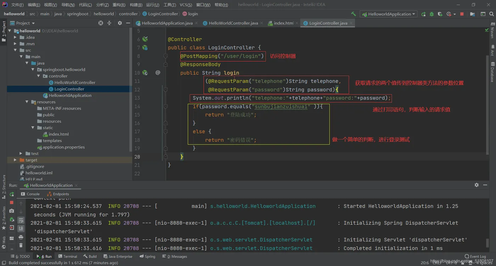Image resolution: width=496 pixels, height=266 pixels.
Task: Click the Build project hammer icon
Action: coord(353,14)
